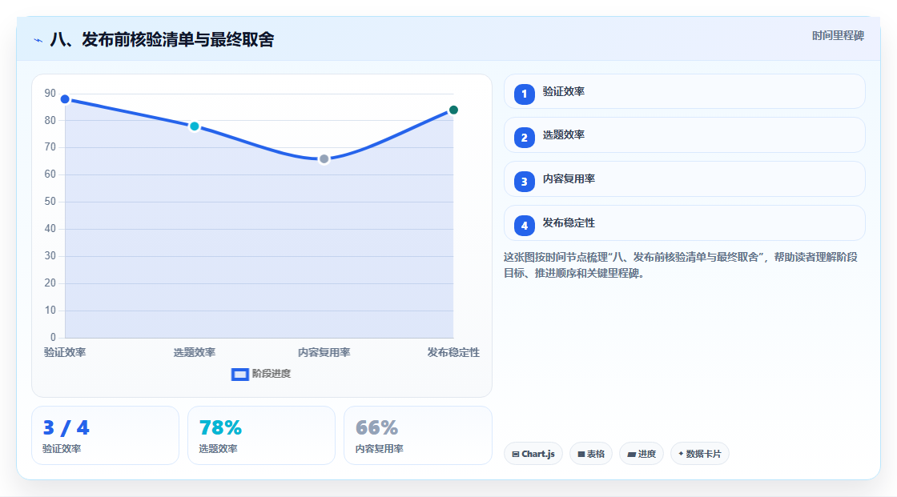
Task: Click the 内容复用率 x-axis label
Action: point(324,352)
